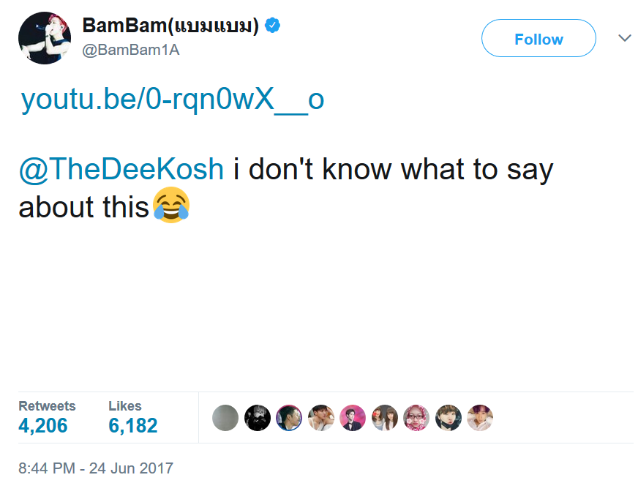638x483 pixels.
Task: View the 4,206 Retweets list
Action: pos(43,425)
